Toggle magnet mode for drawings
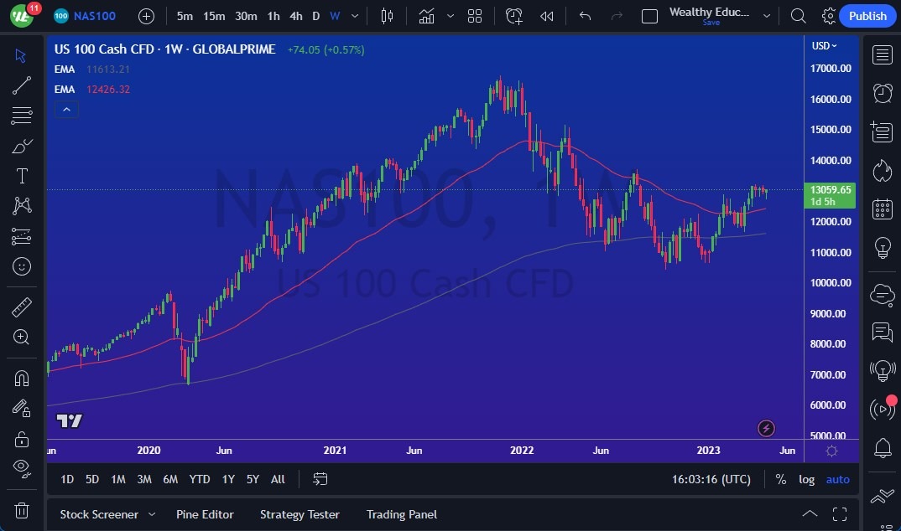The height and width of the screenshot is (531, 901). (21, 379)
